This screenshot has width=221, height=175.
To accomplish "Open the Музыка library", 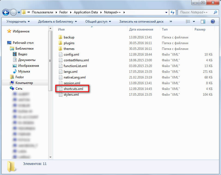I will point(24,71).
